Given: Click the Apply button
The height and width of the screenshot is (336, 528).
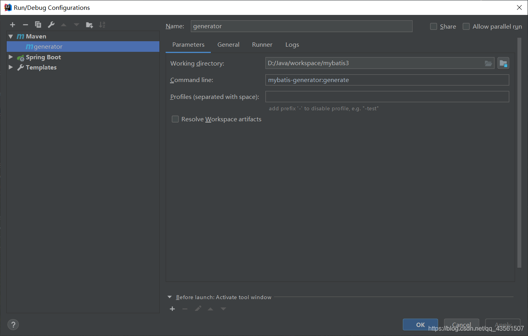Looking at the screenshot, I should pyautogui.click(x=503, y=325).
